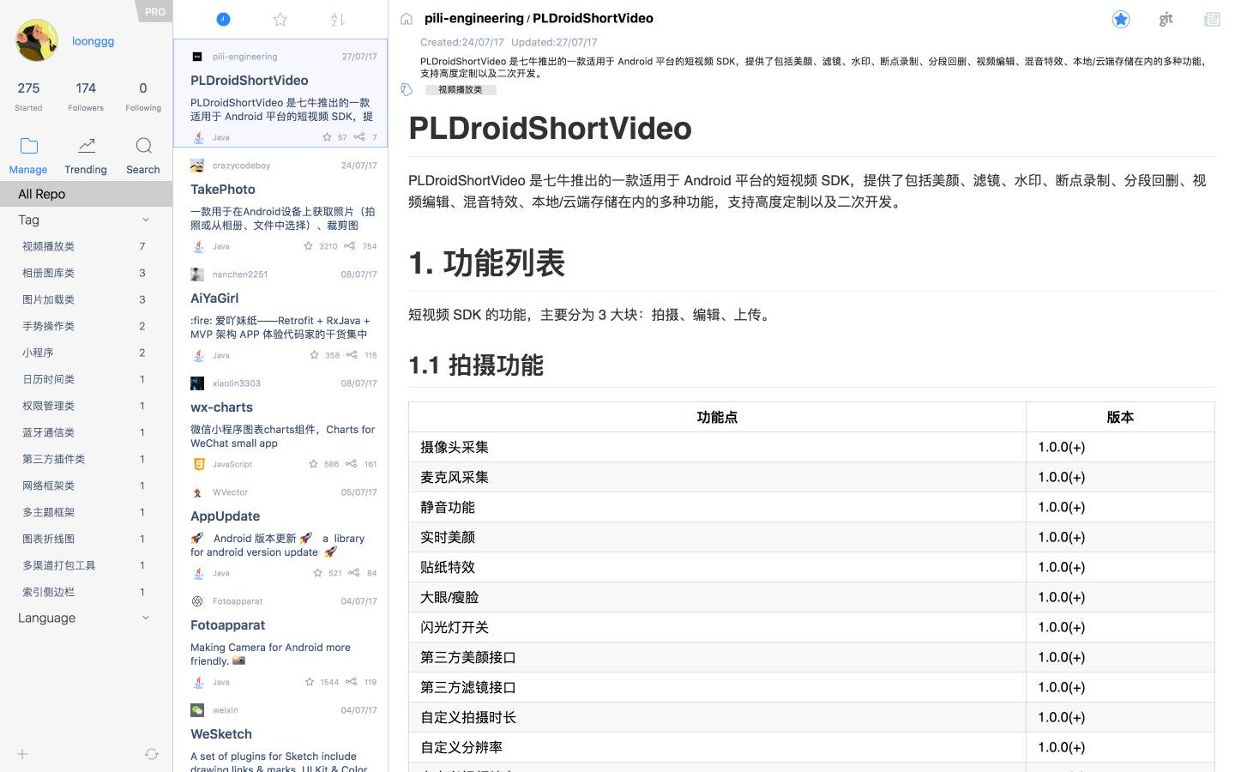
Task: Toggle the blue star on PLDroidShortVideo
Action: (1121, 19)
